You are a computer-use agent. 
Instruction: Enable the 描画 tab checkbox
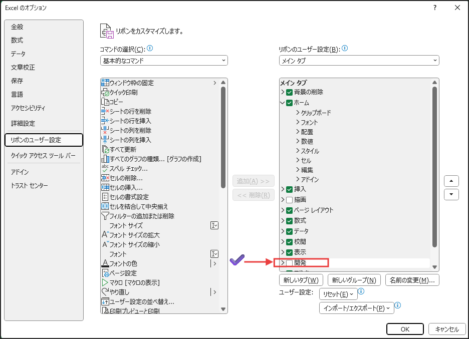click(x=289, y=200)
